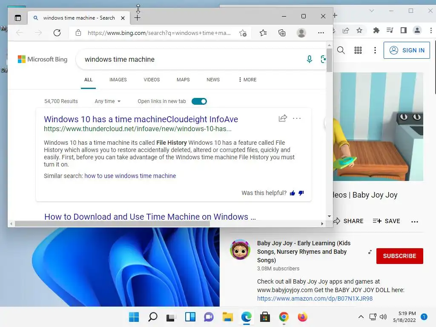Viewport: 436px width, 327px height.
Task: Open more actions for YouTube video
Action: click(415, 221)
